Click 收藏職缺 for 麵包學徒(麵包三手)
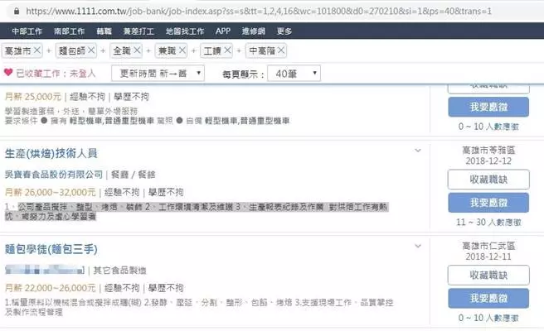 point(488,275)
